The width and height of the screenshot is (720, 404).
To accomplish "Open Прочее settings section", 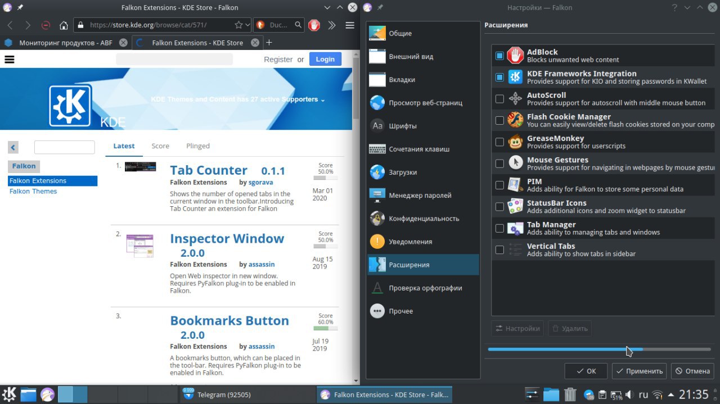I will 423,311.
